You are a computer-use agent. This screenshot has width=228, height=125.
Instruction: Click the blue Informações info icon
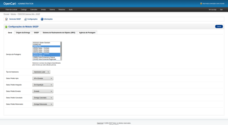[42, 19]
